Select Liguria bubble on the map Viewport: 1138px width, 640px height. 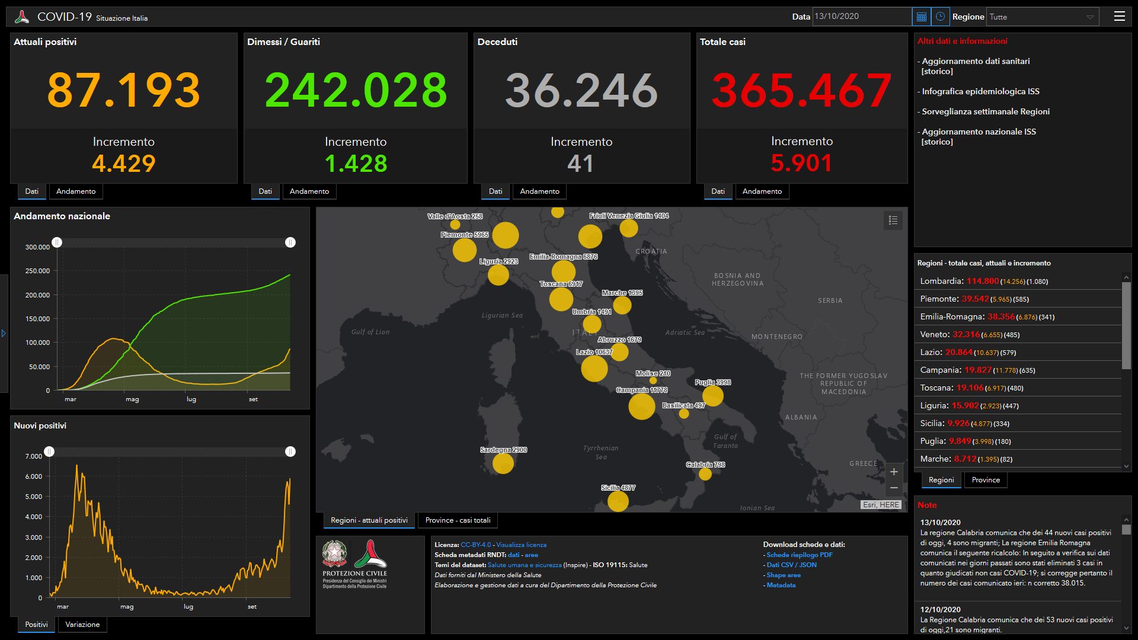498,274
